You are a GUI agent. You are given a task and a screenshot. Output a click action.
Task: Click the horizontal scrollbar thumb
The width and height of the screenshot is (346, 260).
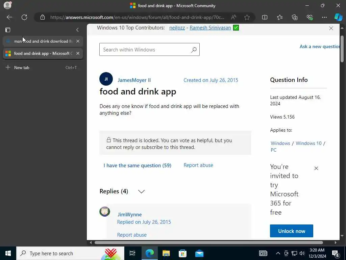(208, 242)
